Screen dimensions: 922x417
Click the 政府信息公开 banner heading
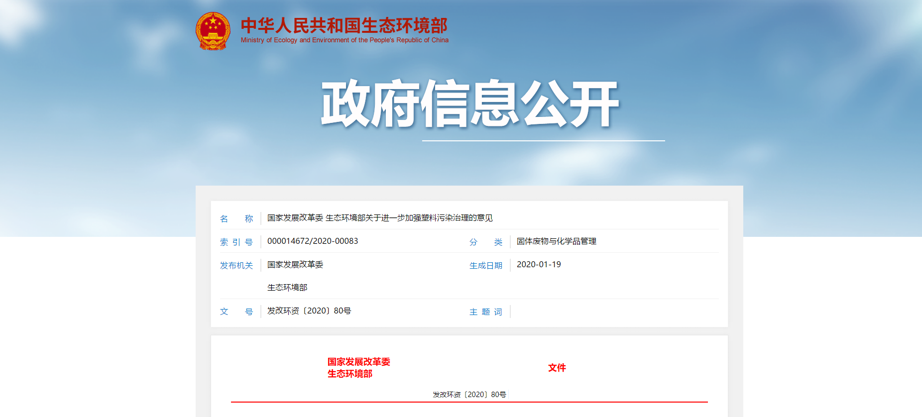tap(469, 104)
